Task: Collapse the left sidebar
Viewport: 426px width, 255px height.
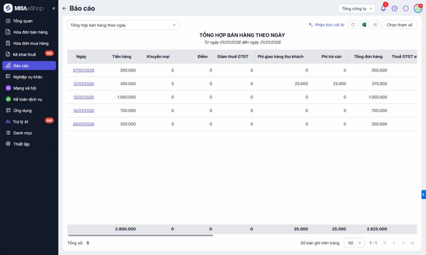Action: (x=54, y=8)
